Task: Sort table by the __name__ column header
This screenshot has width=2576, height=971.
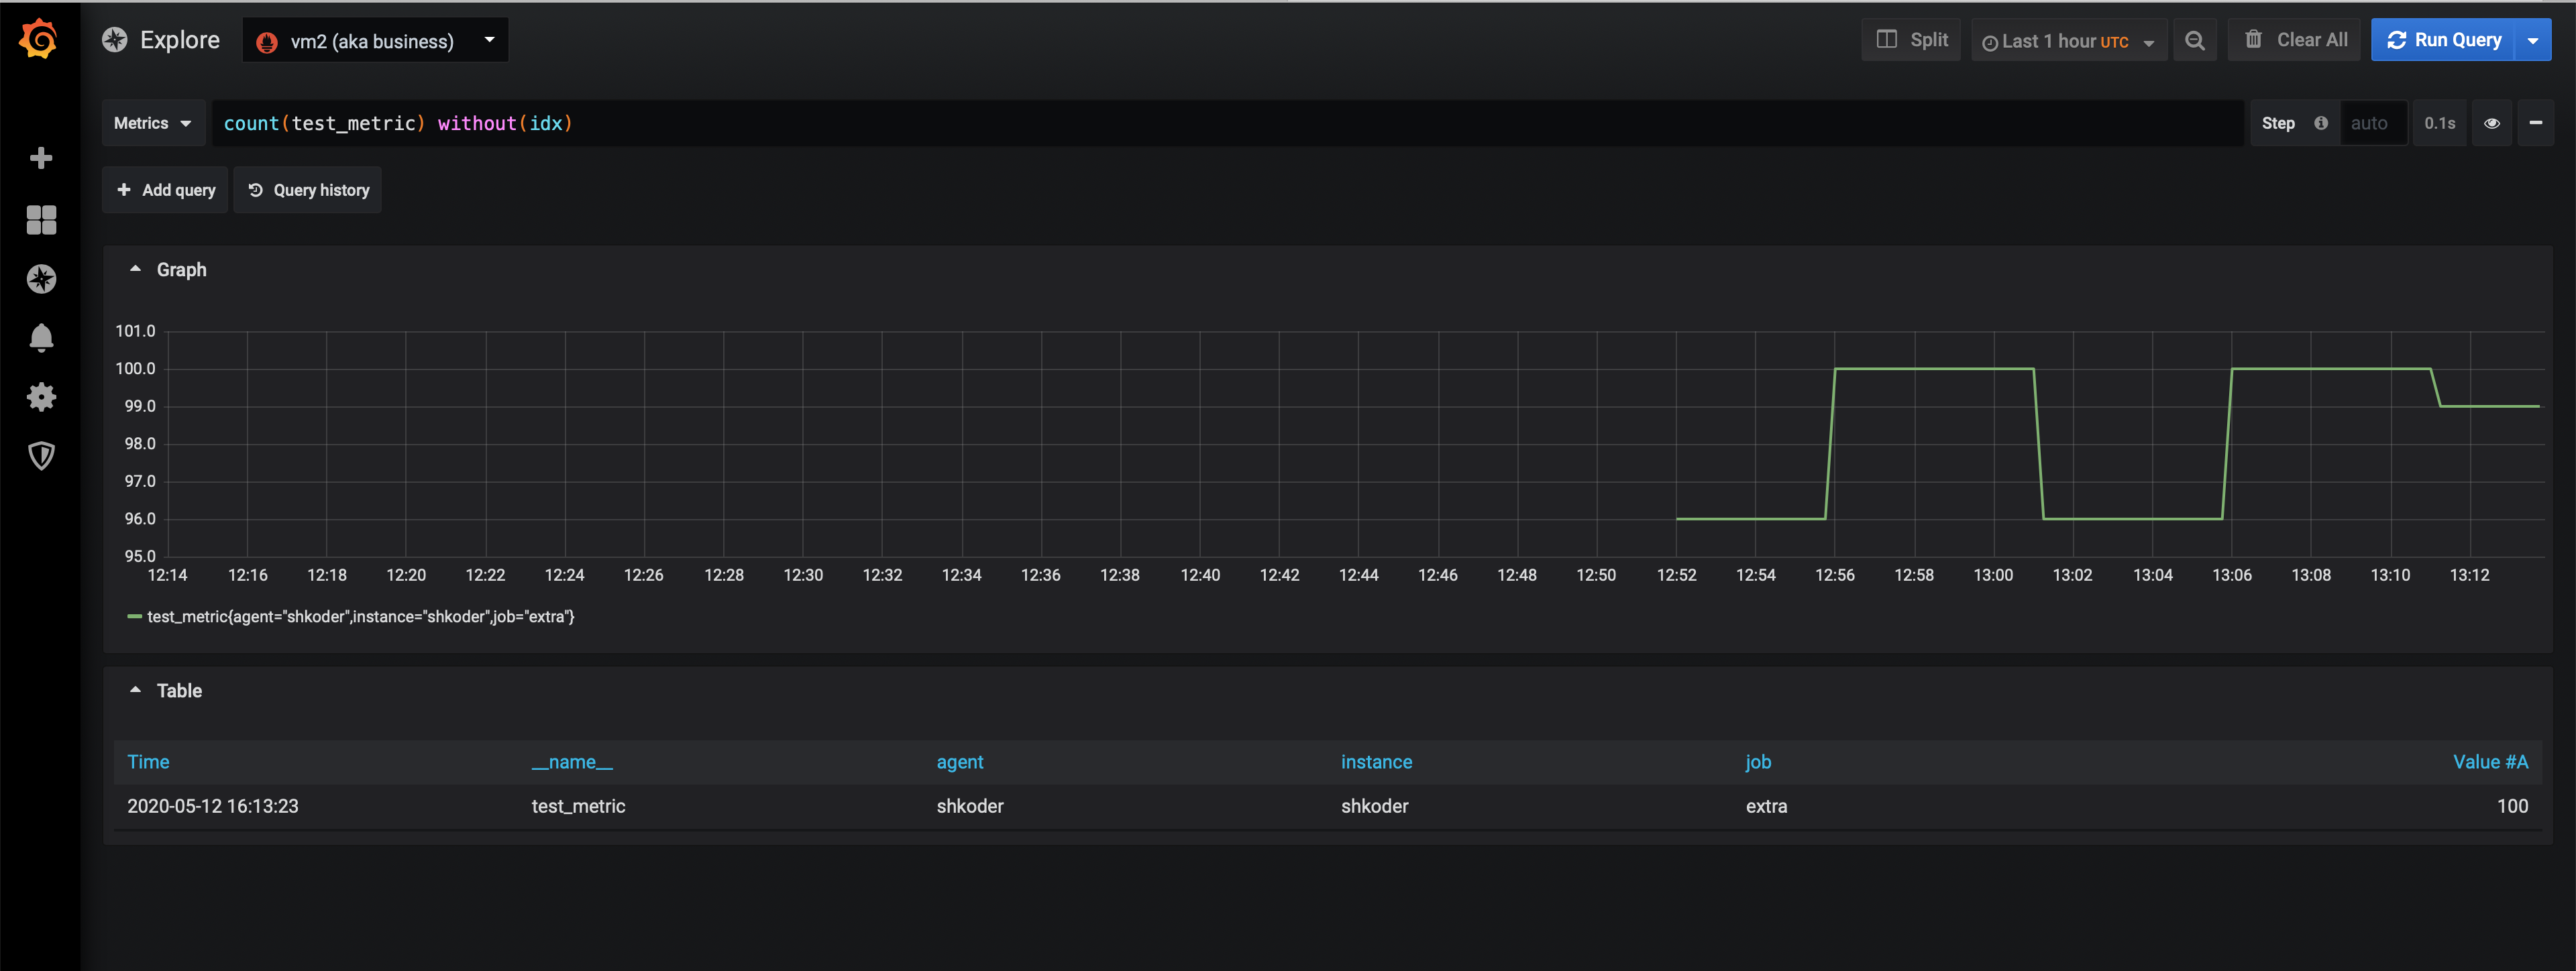Action: (x=572, y=762)
